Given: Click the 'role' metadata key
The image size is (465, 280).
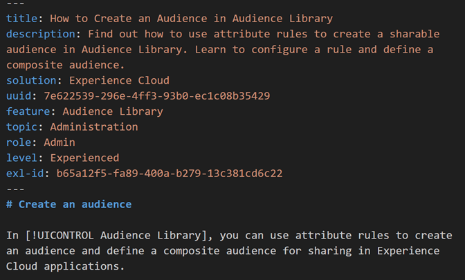Looking at the screenshot, I should click(19, 142).
